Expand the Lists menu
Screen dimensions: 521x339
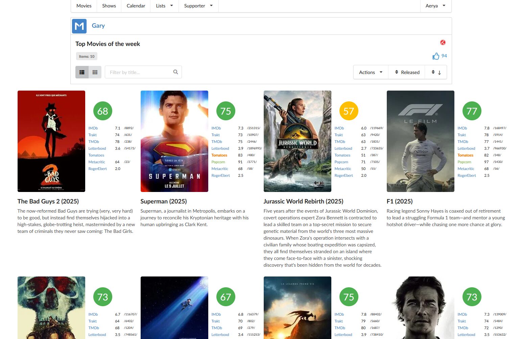[164, 6]
